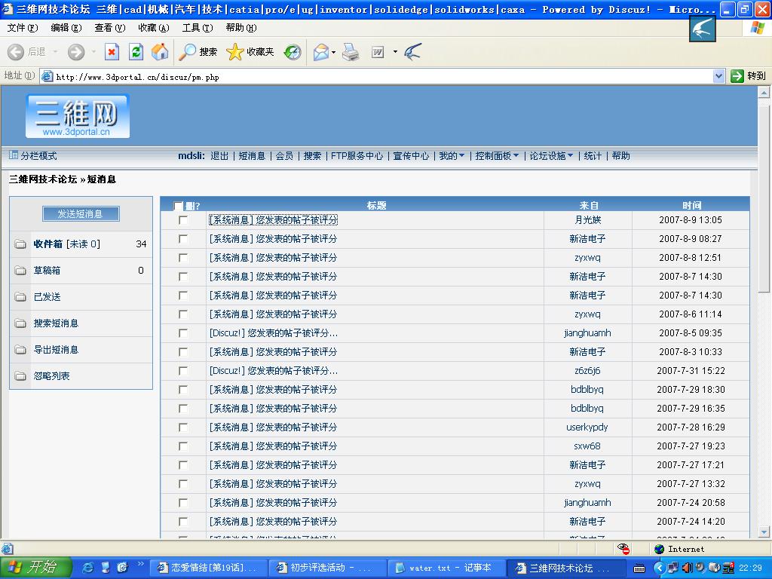
Task: Open the dropdown arrow beside the Word icon
Action: click(395, 52)
